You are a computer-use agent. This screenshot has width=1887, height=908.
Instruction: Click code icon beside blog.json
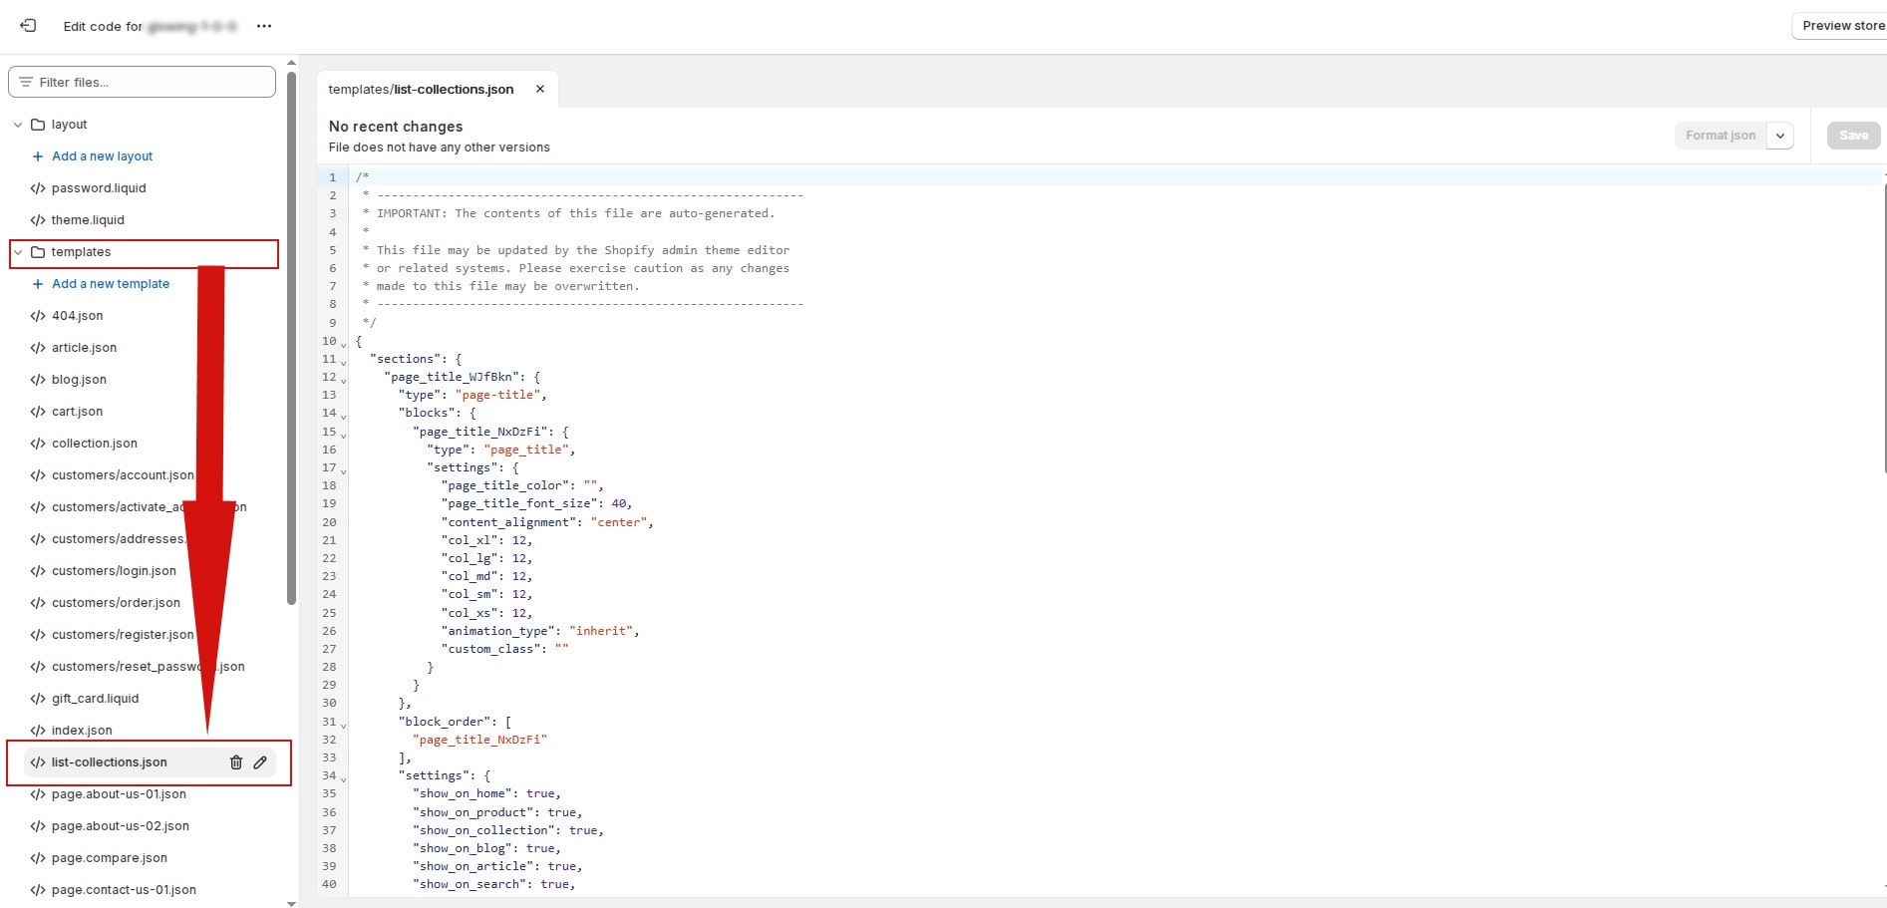pos(38,380)
